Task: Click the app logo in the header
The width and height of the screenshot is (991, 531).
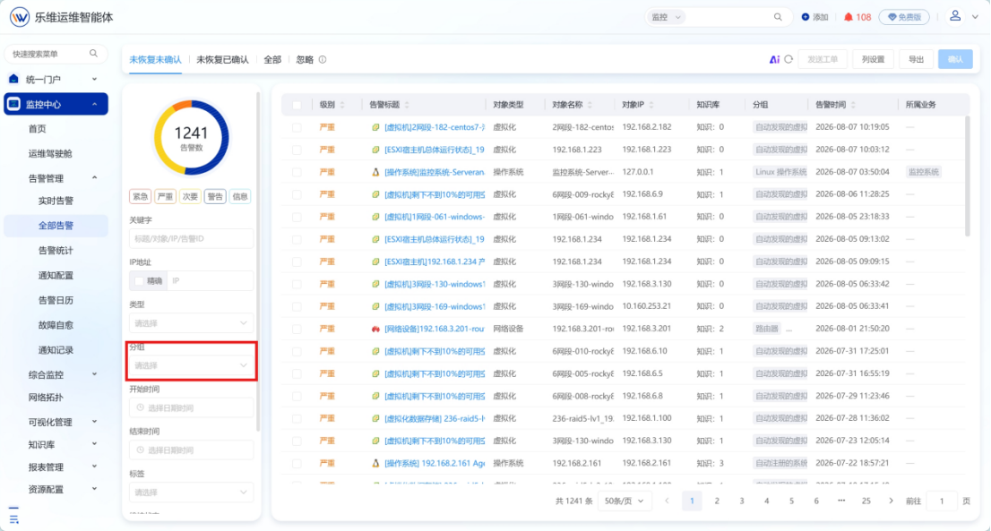Action: 20,17
